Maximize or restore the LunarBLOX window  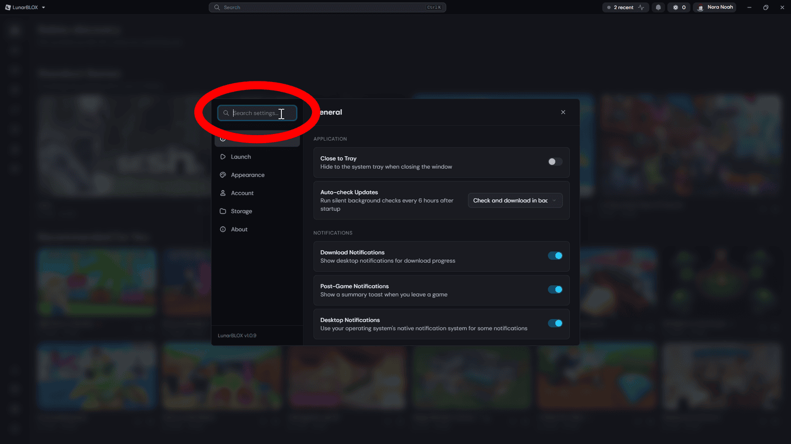coord(766,7)
